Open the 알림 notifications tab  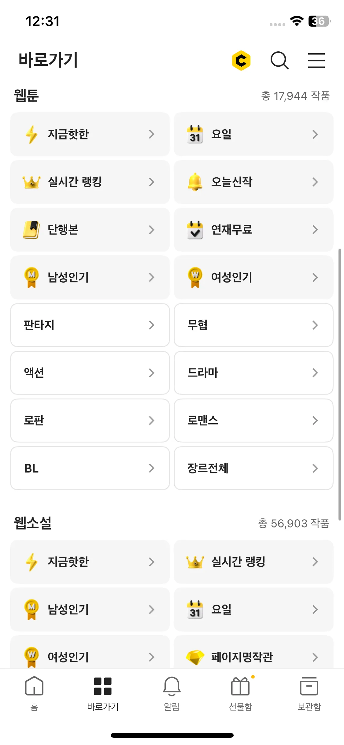click(172, 693)
